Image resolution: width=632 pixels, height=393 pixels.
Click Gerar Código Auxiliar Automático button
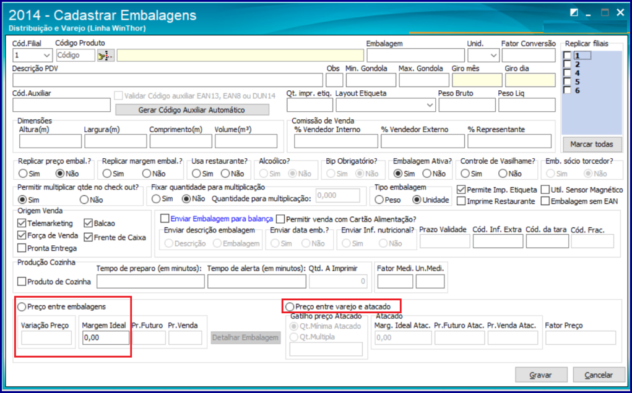click(x=192, y=110)
